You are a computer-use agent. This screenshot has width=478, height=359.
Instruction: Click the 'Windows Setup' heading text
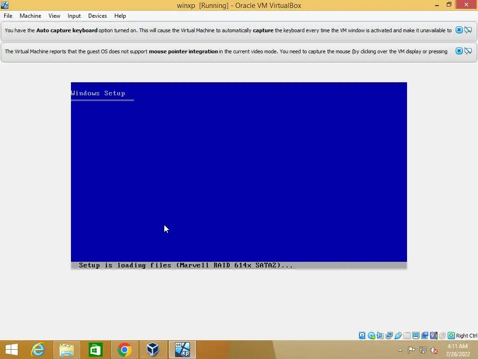[98, 93]
